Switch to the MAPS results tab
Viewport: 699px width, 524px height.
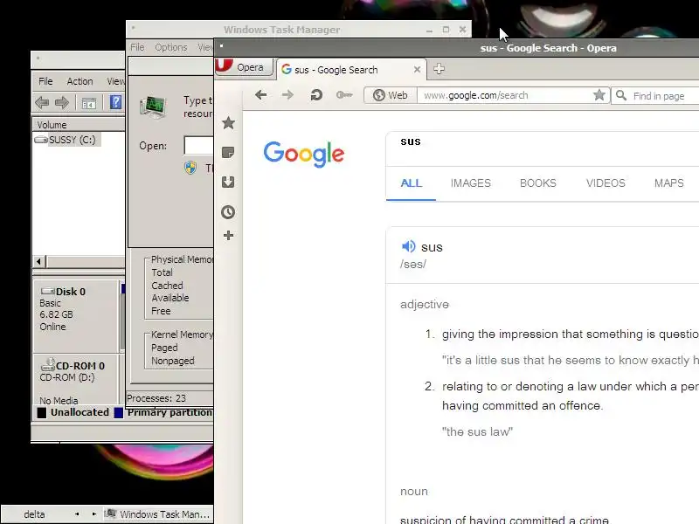pos(668,183)
